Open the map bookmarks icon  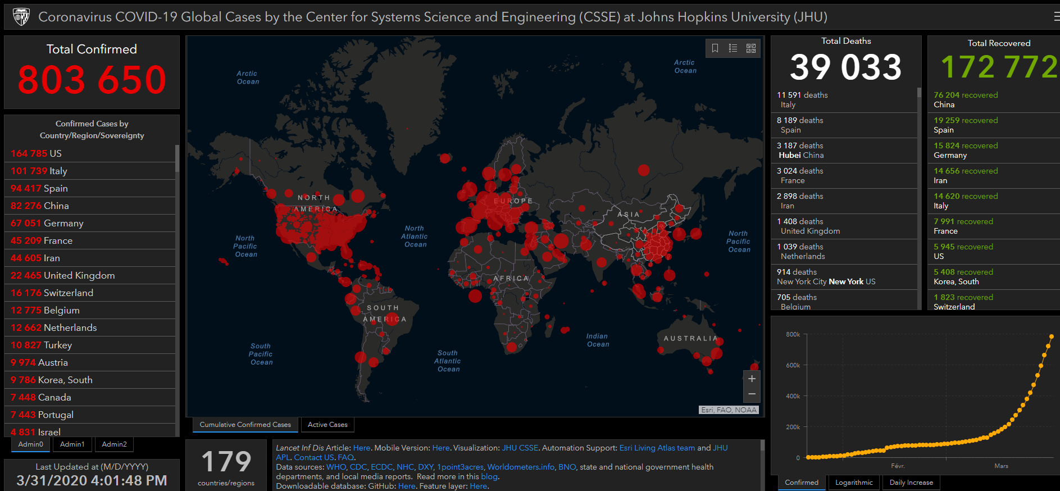click(x=715, y=48)
